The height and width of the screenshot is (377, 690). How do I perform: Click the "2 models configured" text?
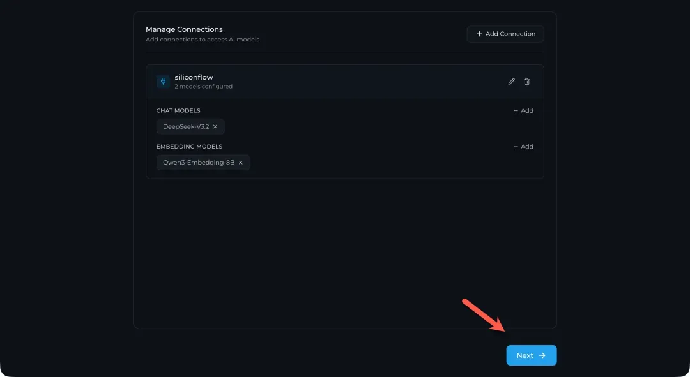[203, 87]
